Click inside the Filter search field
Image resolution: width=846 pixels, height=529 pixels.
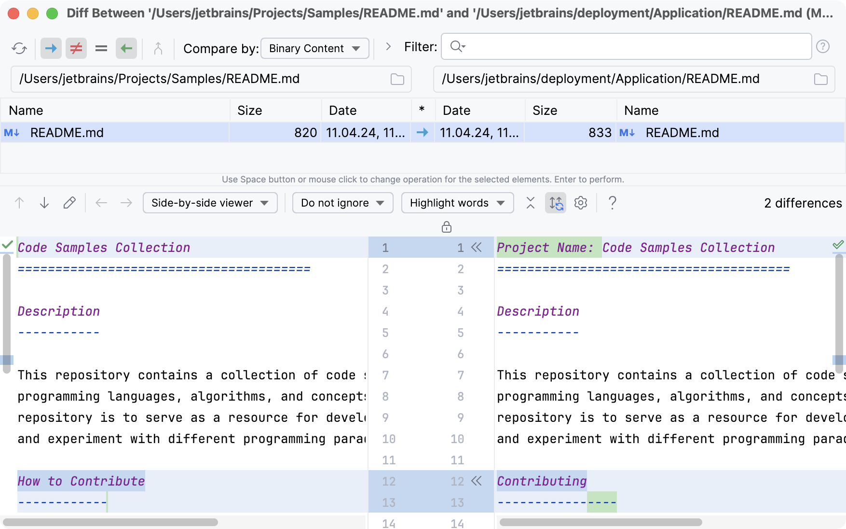point(627,47)
